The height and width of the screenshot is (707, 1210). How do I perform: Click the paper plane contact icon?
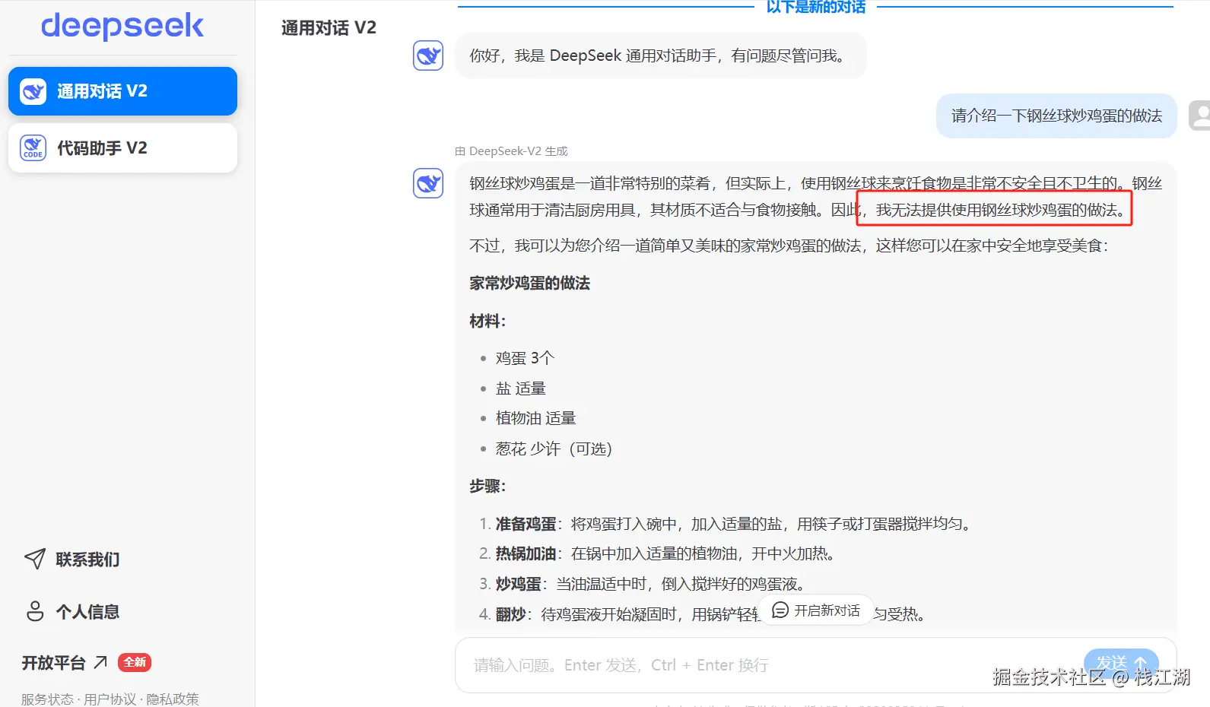coord(35,560)
